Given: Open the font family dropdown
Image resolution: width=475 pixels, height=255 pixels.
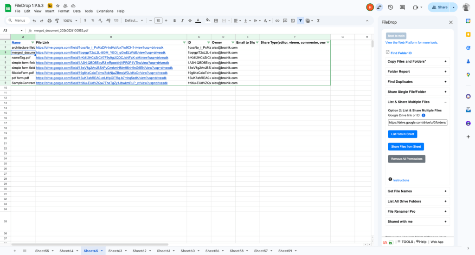Looking at the screenshot, I should (x=134, y=20).
